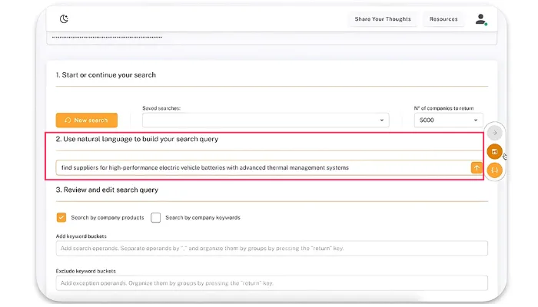Open the Resources menu

click(x=443, y=19)
